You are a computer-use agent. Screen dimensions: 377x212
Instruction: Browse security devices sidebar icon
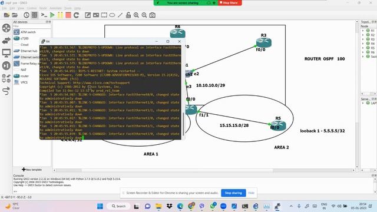(6, 65)
